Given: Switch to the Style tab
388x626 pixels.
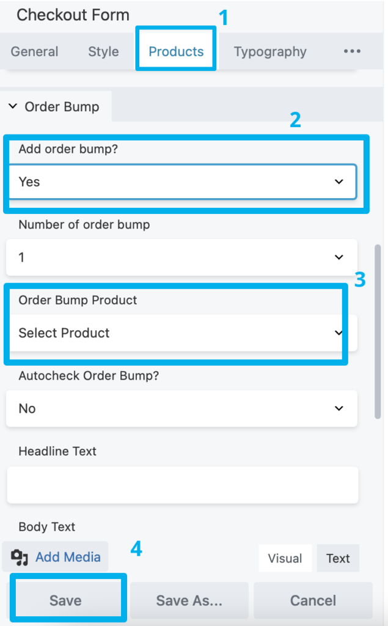Looking at the screenshot, I should click(x=103, y=51).
